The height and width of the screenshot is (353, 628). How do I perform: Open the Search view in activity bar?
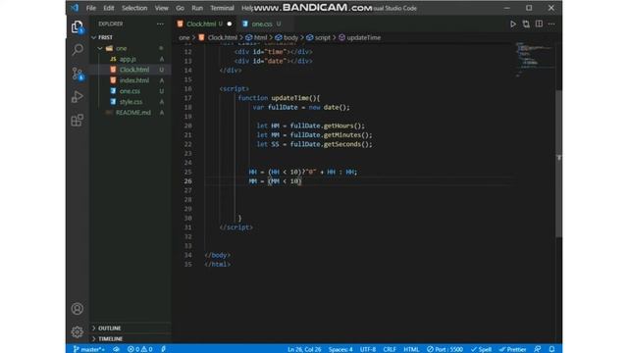[x=78, y=50]
